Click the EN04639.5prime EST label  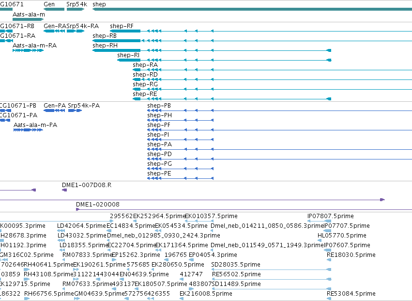point(144,275)
